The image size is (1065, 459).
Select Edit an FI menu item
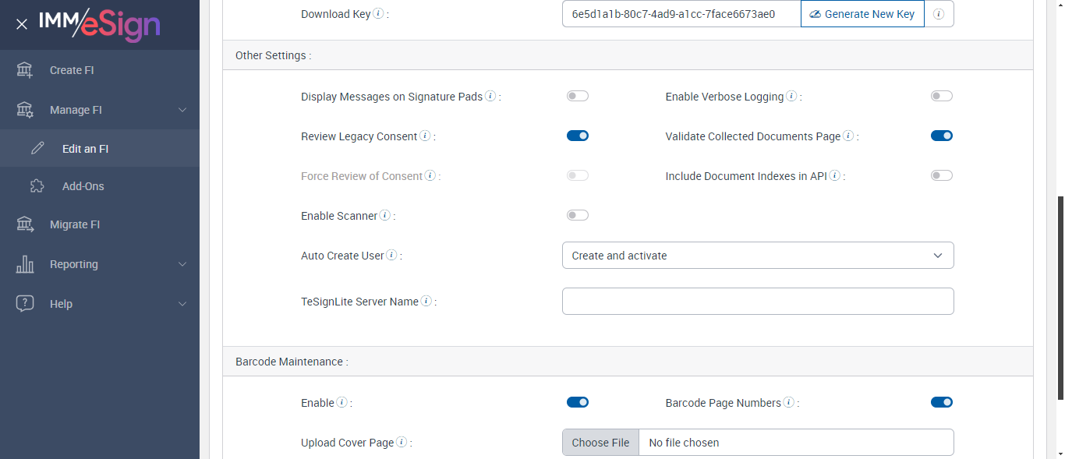coord(85,149)
